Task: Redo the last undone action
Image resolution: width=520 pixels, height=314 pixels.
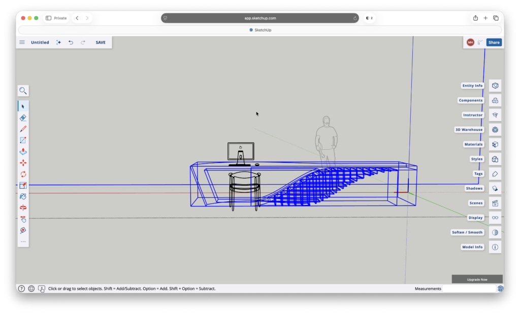Action: pos(83,42)
